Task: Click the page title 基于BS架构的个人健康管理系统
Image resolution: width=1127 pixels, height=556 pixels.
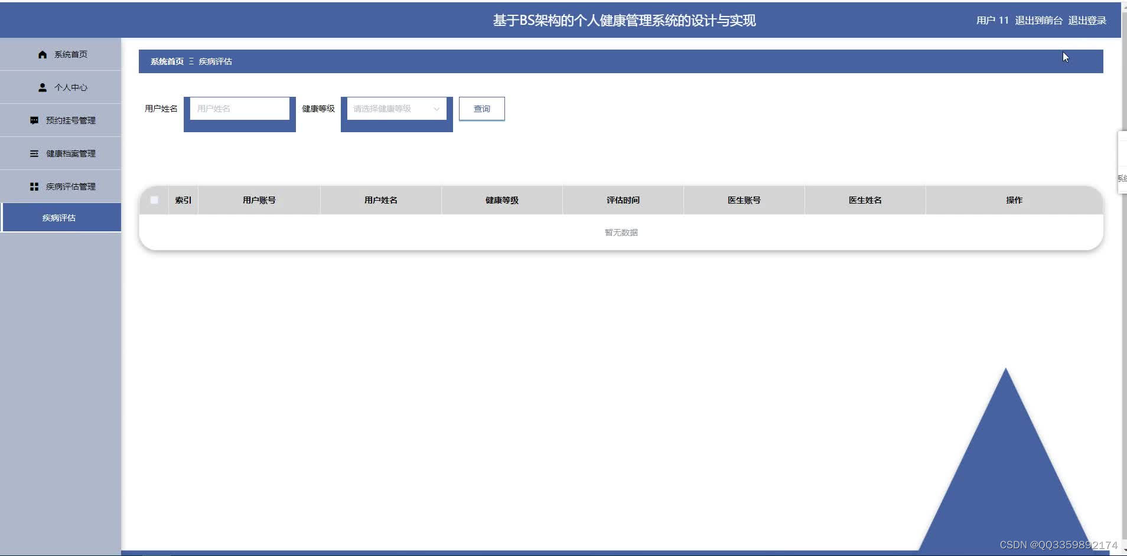Action: (x=624, y=20)
